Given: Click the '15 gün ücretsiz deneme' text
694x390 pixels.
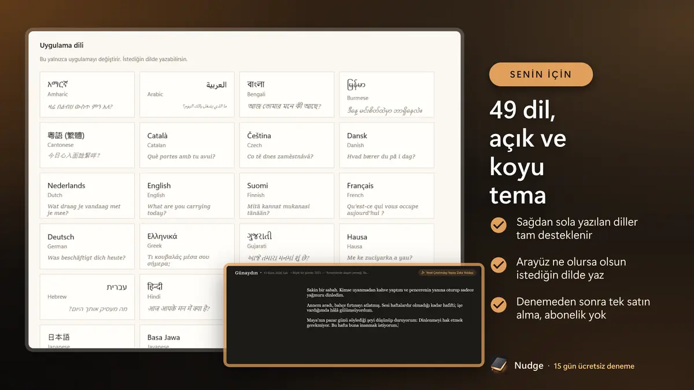Looking at the screenshot, I should [594, 366].
